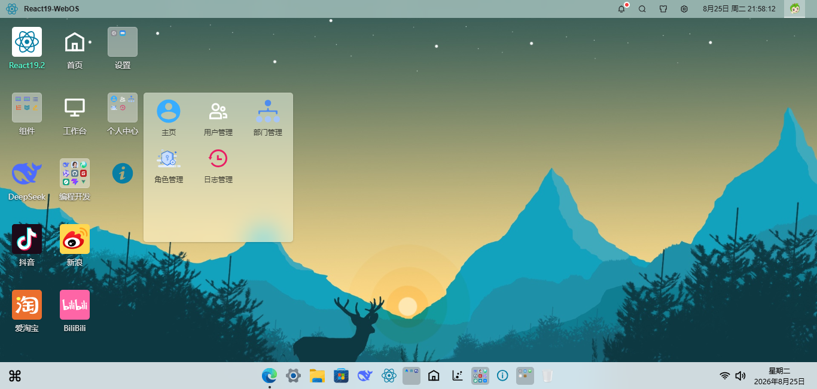Click the Wi-Fi icon in taskbar tray
The width and height of the screenshot is (817, 389).
click(725, 376)
